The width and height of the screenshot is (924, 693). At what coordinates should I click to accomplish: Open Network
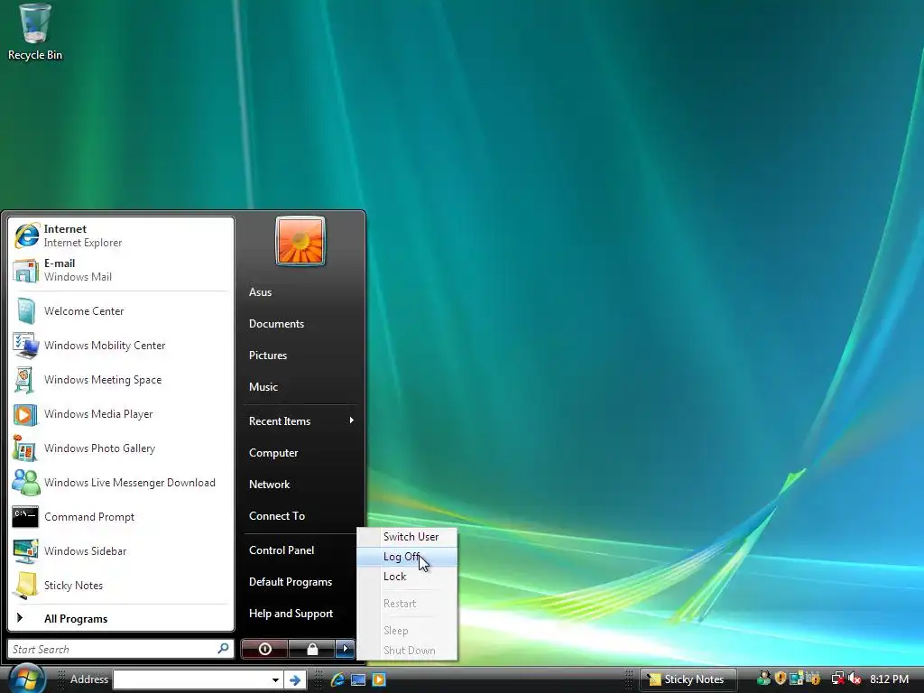click(x=300, y=485)
